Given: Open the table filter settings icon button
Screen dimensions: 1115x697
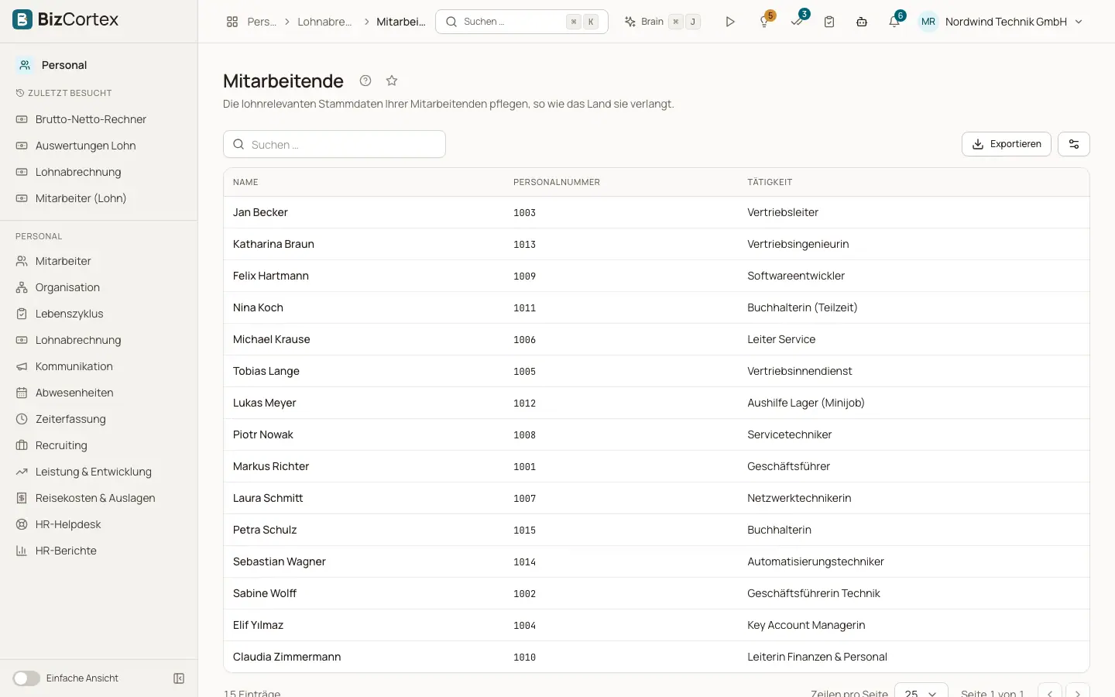Looking at the screenshot, I should pyautogui.click(x=1074, y=144).
